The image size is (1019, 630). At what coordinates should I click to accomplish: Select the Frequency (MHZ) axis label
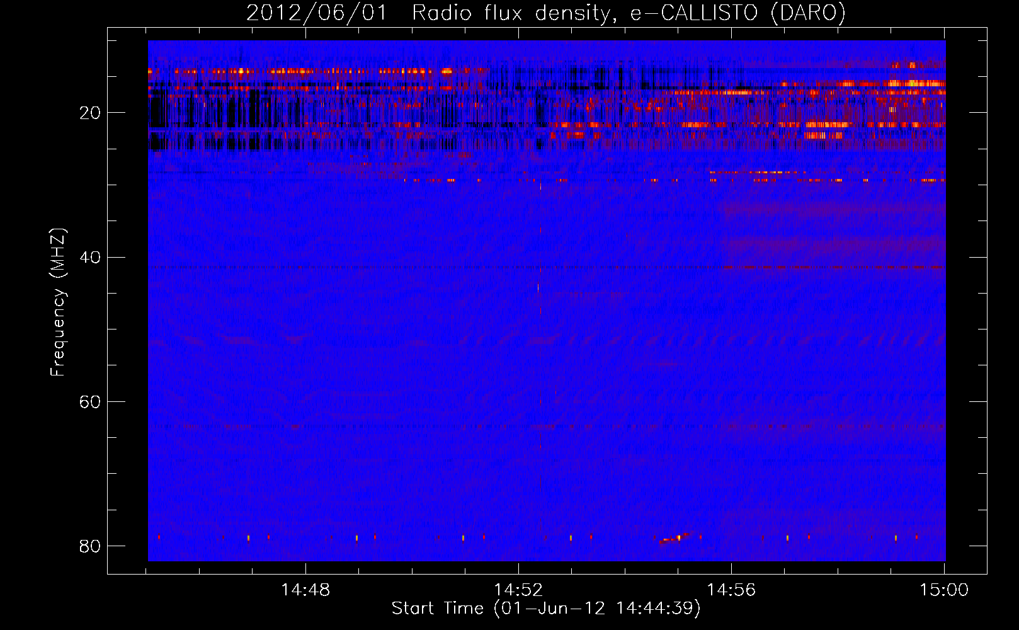[58, 302]
